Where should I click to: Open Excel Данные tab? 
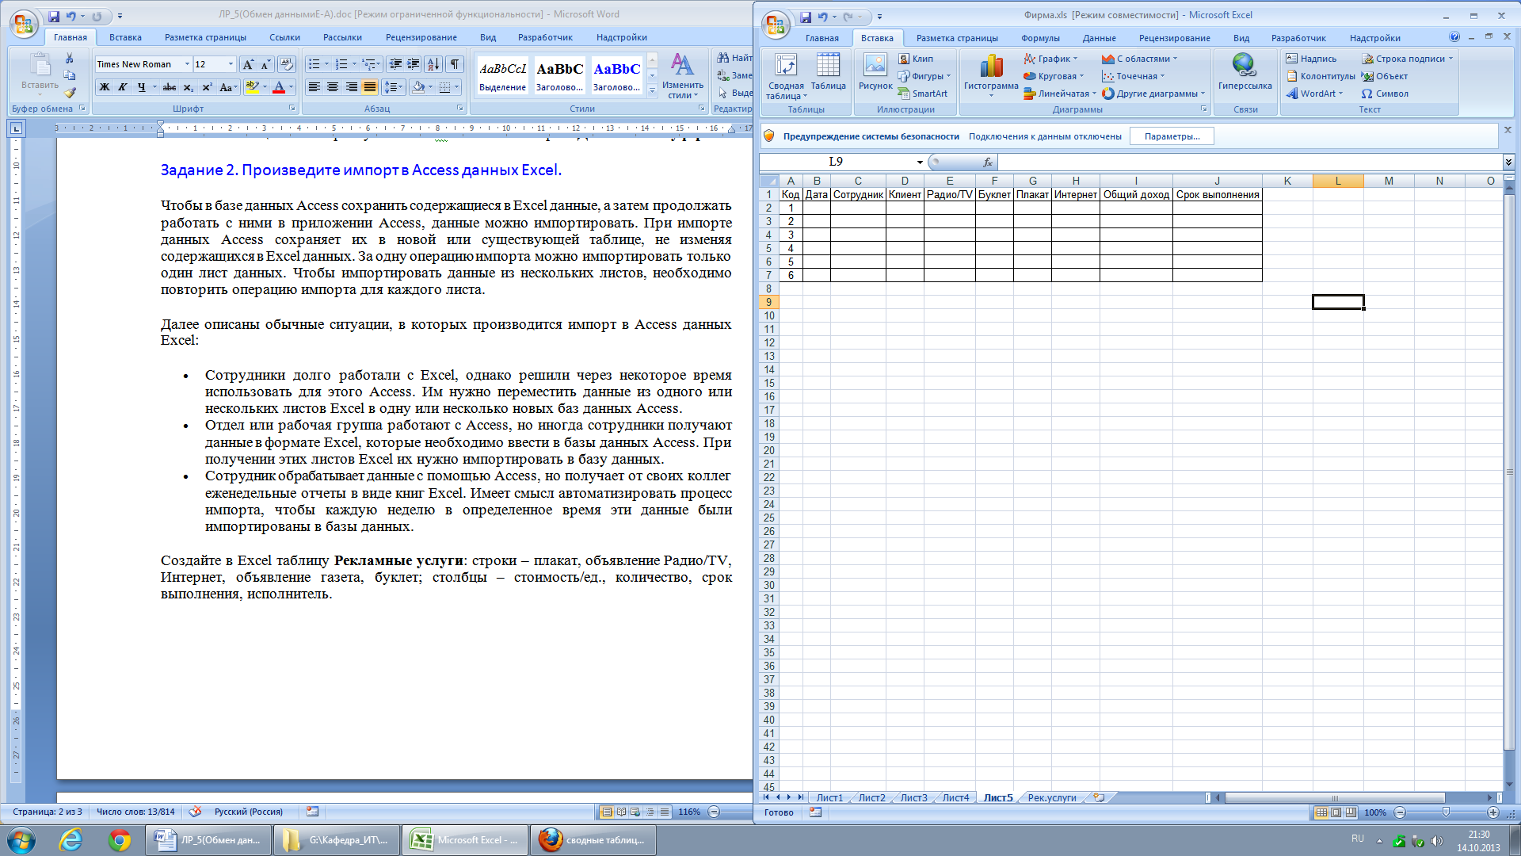tap(1099, 38)
